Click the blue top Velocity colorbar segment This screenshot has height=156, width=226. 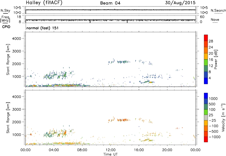point(206,96)
